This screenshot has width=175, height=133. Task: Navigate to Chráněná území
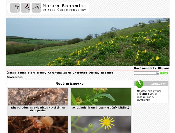click(x=59, y=73)
